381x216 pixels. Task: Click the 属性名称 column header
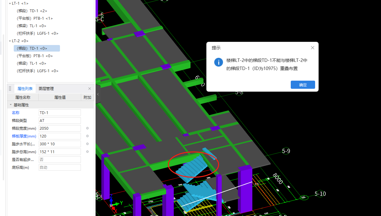coord(23,98)
